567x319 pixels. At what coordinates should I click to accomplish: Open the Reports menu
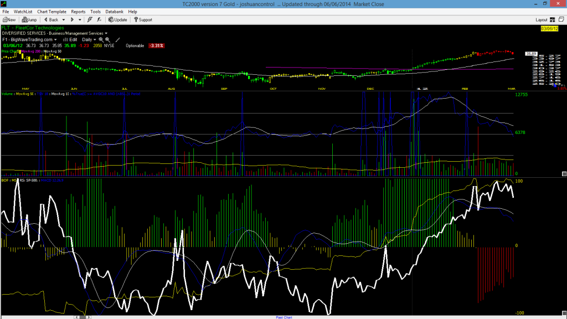pos(78,12)
